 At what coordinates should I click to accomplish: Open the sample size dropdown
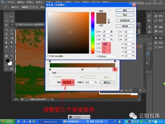coord(30,7)
